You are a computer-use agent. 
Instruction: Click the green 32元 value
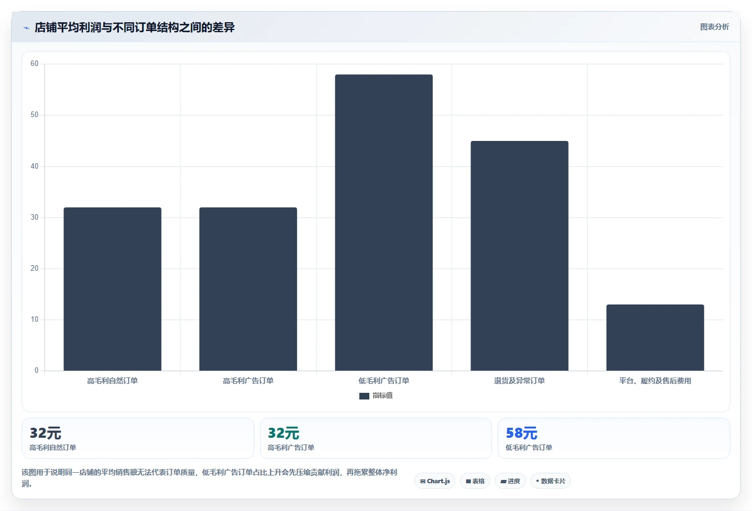tap(283, 433)
